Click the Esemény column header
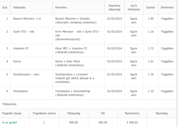The image size is (178, 127). click(x=61, y=8)
